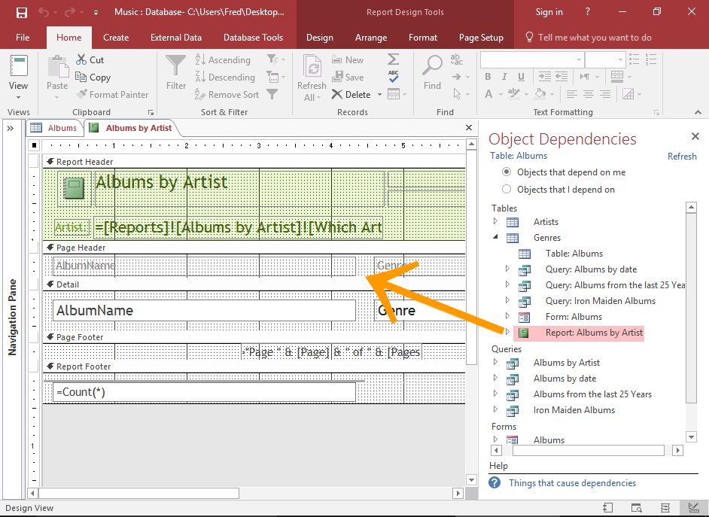The width and height of the screenshot is (709, 517).
Task: Expand the Navigation Pane chevron
Action: click(x=11, y=129)
